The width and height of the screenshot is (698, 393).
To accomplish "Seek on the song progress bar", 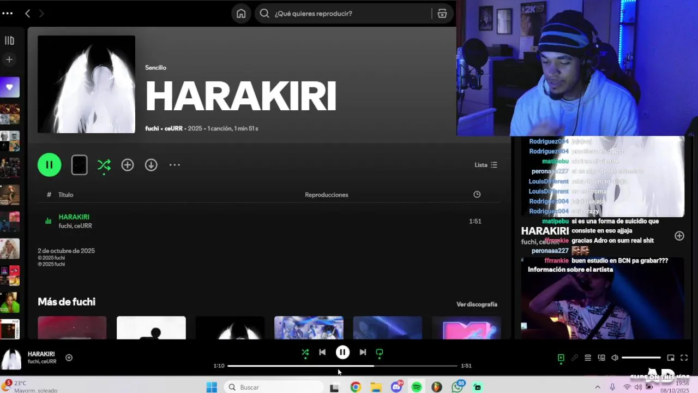I will (x=342, y=366).
